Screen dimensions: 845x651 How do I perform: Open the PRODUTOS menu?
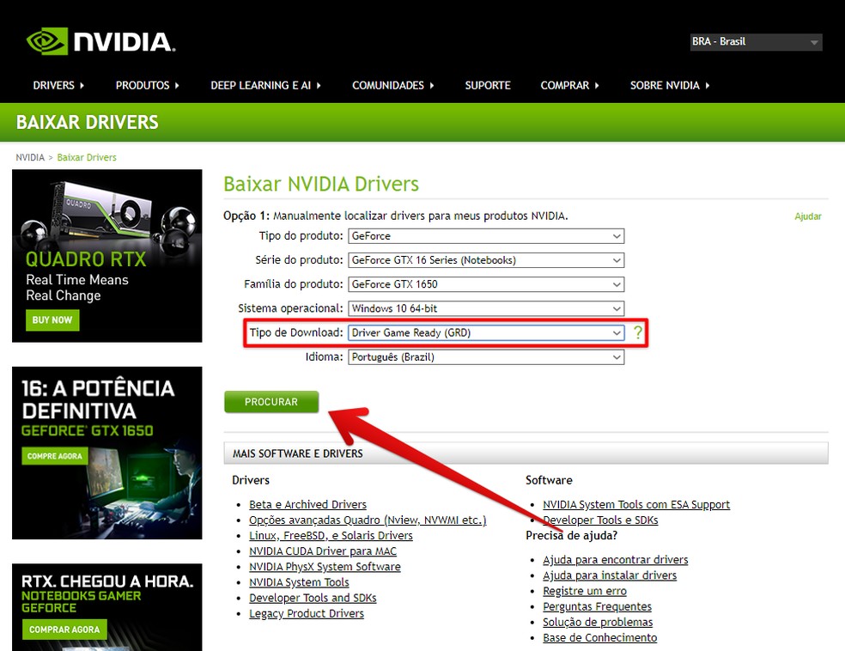coord(147,85)
